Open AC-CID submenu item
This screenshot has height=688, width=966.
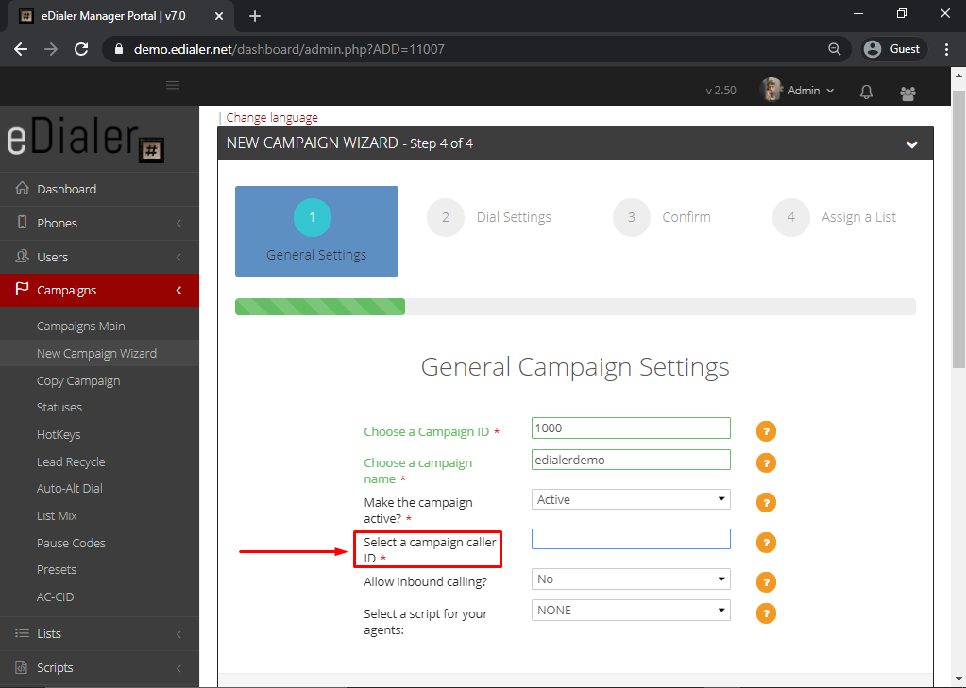pos(55,596)
